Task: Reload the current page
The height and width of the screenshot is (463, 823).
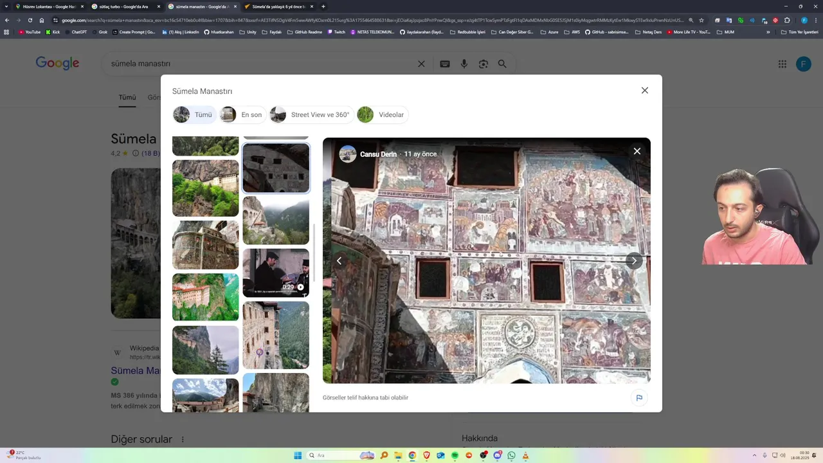Action: pyautogui.click(x=30, y=20)
